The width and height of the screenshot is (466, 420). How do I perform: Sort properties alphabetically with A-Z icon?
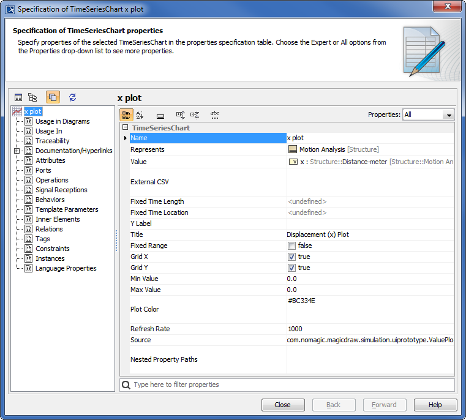140,114
